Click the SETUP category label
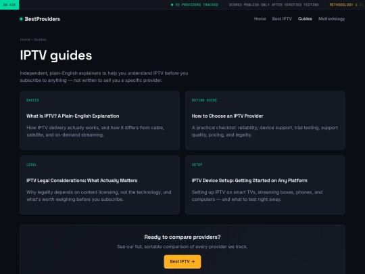This screenshot has height=274, width=365. pyautogui.click(x=197, y=164)
